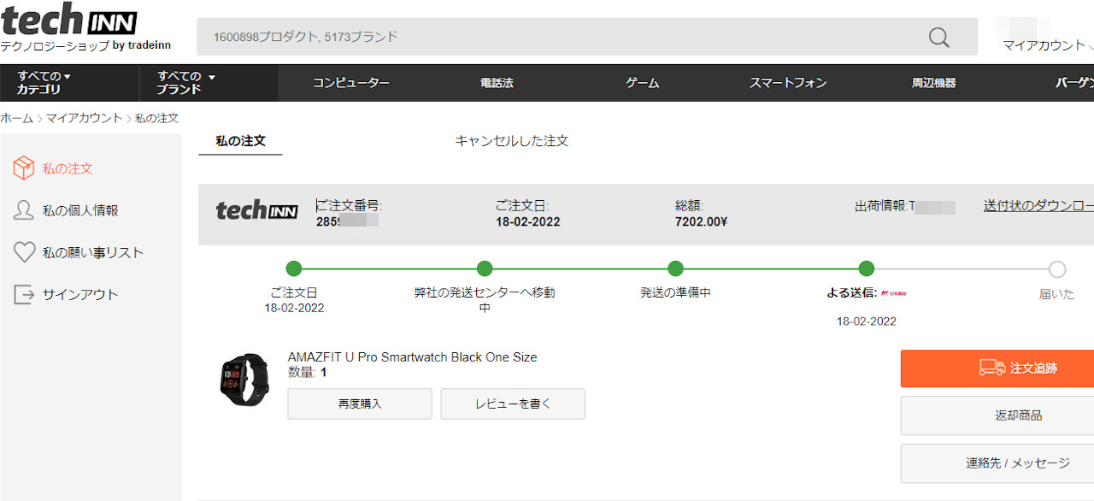
Task: Open 電話法 category in nav bar
Action: pyautogui.click(x=497, y=83)
